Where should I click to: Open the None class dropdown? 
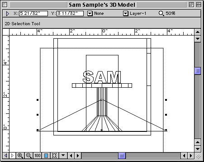tap(90, 13)
